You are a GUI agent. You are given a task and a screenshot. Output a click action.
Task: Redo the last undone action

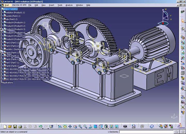pos(46,127)
